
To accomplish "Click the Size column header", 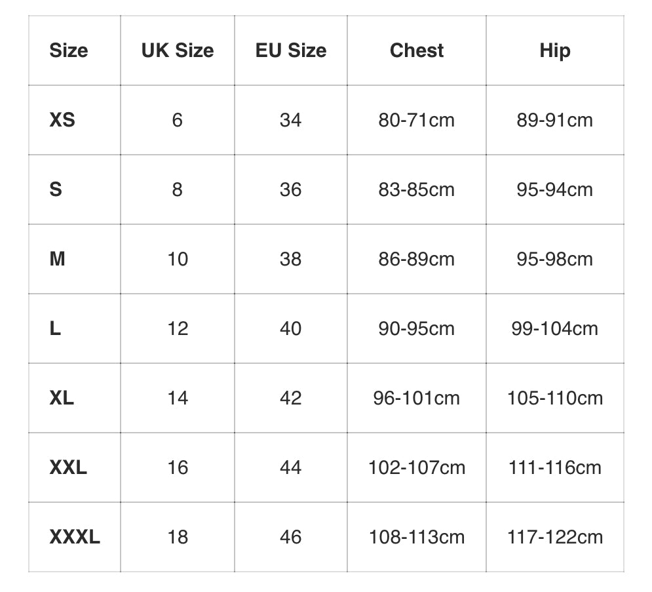I will tap(68, 50).
